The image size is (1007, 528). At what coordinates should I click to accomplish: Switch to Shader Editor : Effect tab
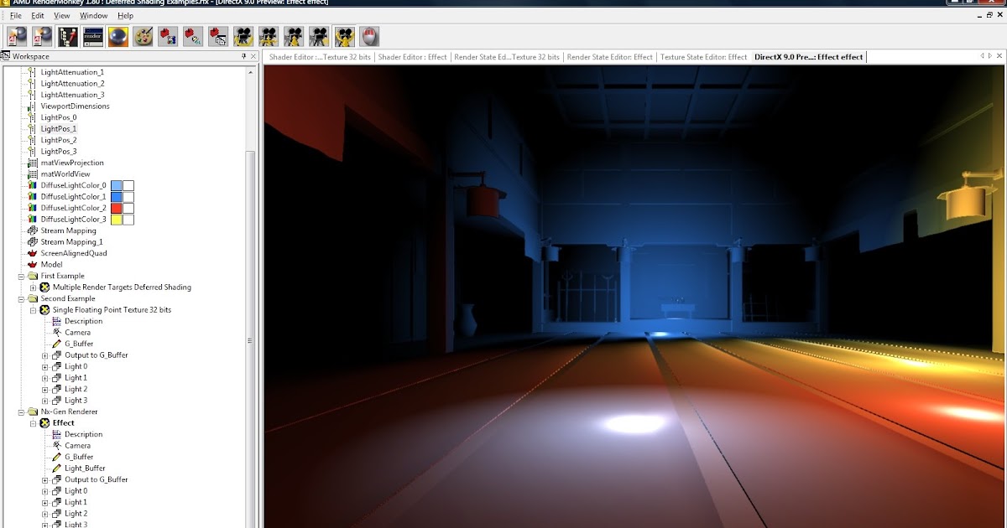pyautogui.click(x=412, y=57)
